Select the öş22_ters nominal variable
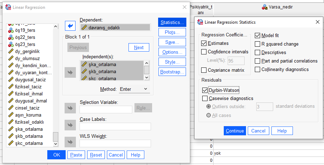This screenshot has width=324, height=165. tap(25, 37)
